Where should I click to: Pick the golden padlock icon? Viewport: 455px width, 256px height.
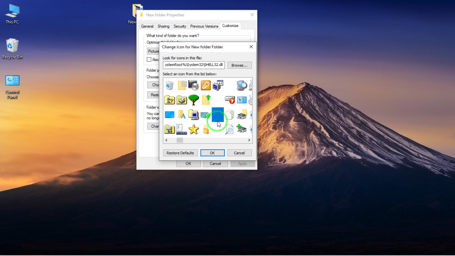pos(205,129)
